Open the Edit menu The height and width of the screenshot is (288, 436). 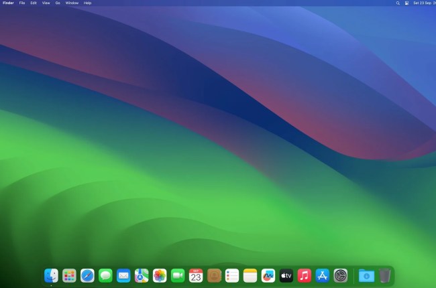[34, 3]
